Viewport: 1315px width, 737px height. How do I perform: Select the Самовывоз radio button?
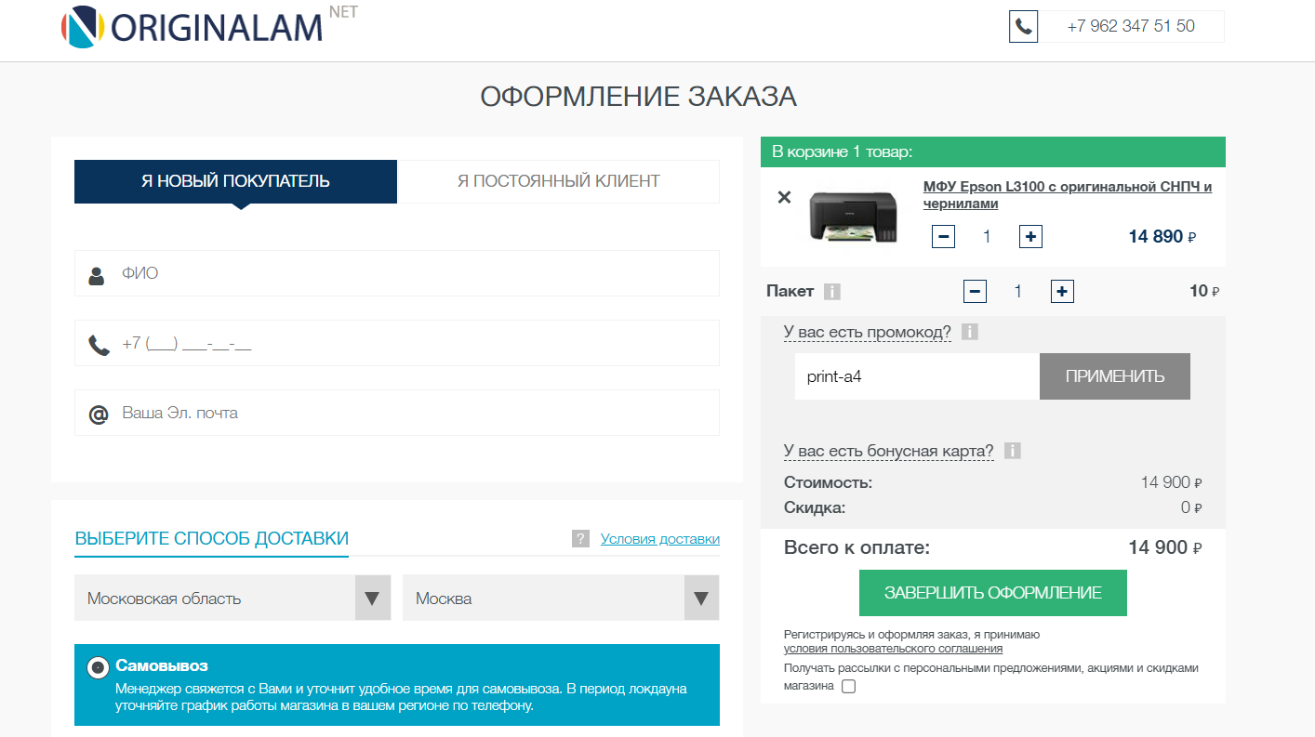(x=98, y=667)
